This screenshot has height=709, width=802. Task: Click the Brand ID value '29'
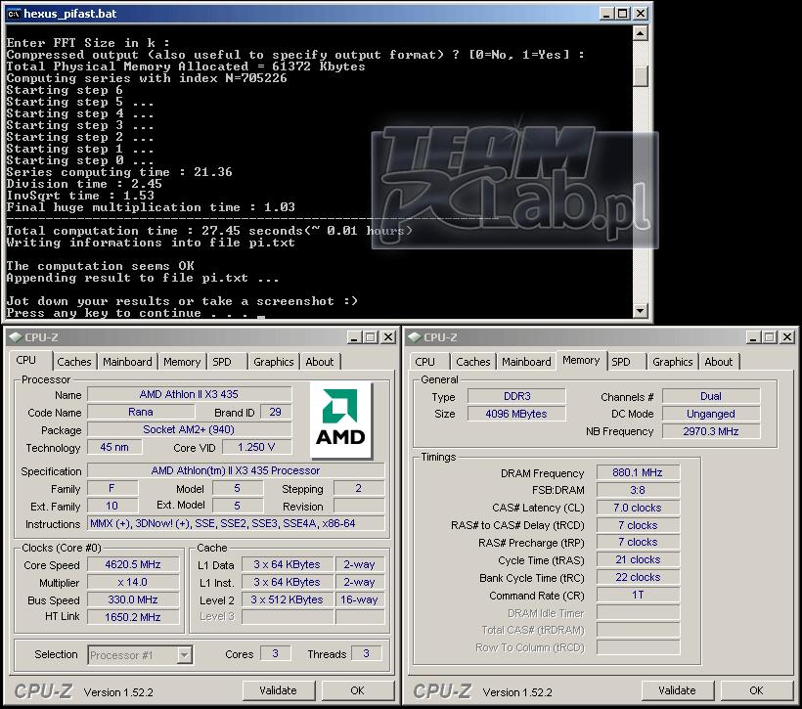point(276,412)
